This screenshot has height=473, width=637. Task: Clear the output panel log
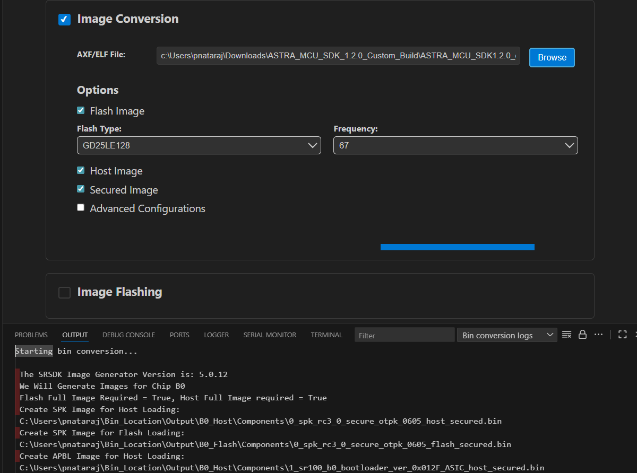[566, 335]
